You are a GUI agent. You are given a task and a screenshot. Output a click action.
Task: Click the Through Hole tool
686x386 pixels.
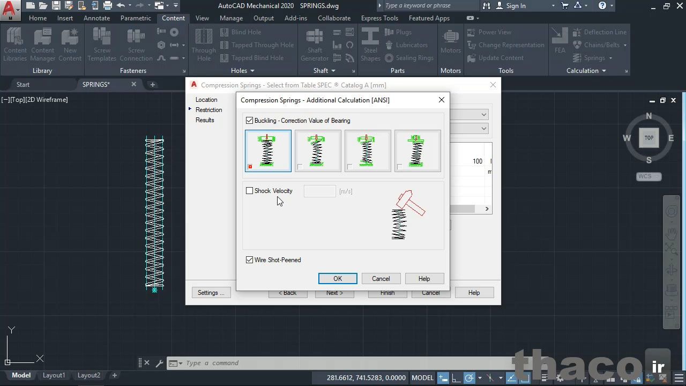point(204,44)
